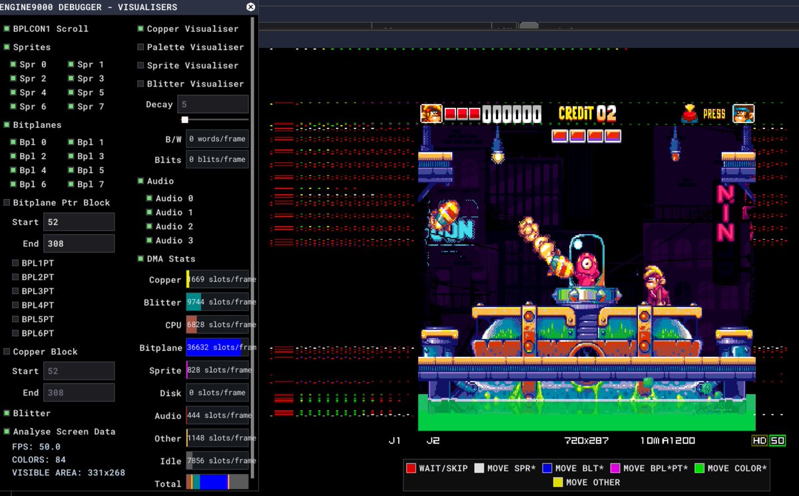This screenshot has height=496, width=799.
Task: Click the J1 joystick status label
Action: click(395, 441)
